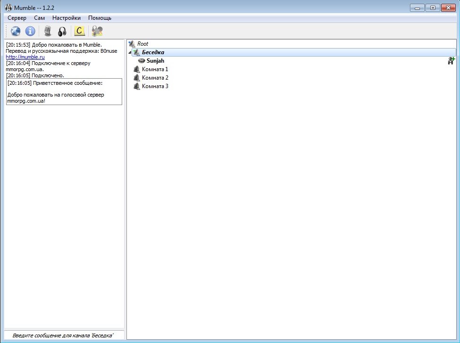Mute yourself using the microphone icon
Image resolution: width=460 pixels, height=343 pixels.
click(47, 32)
